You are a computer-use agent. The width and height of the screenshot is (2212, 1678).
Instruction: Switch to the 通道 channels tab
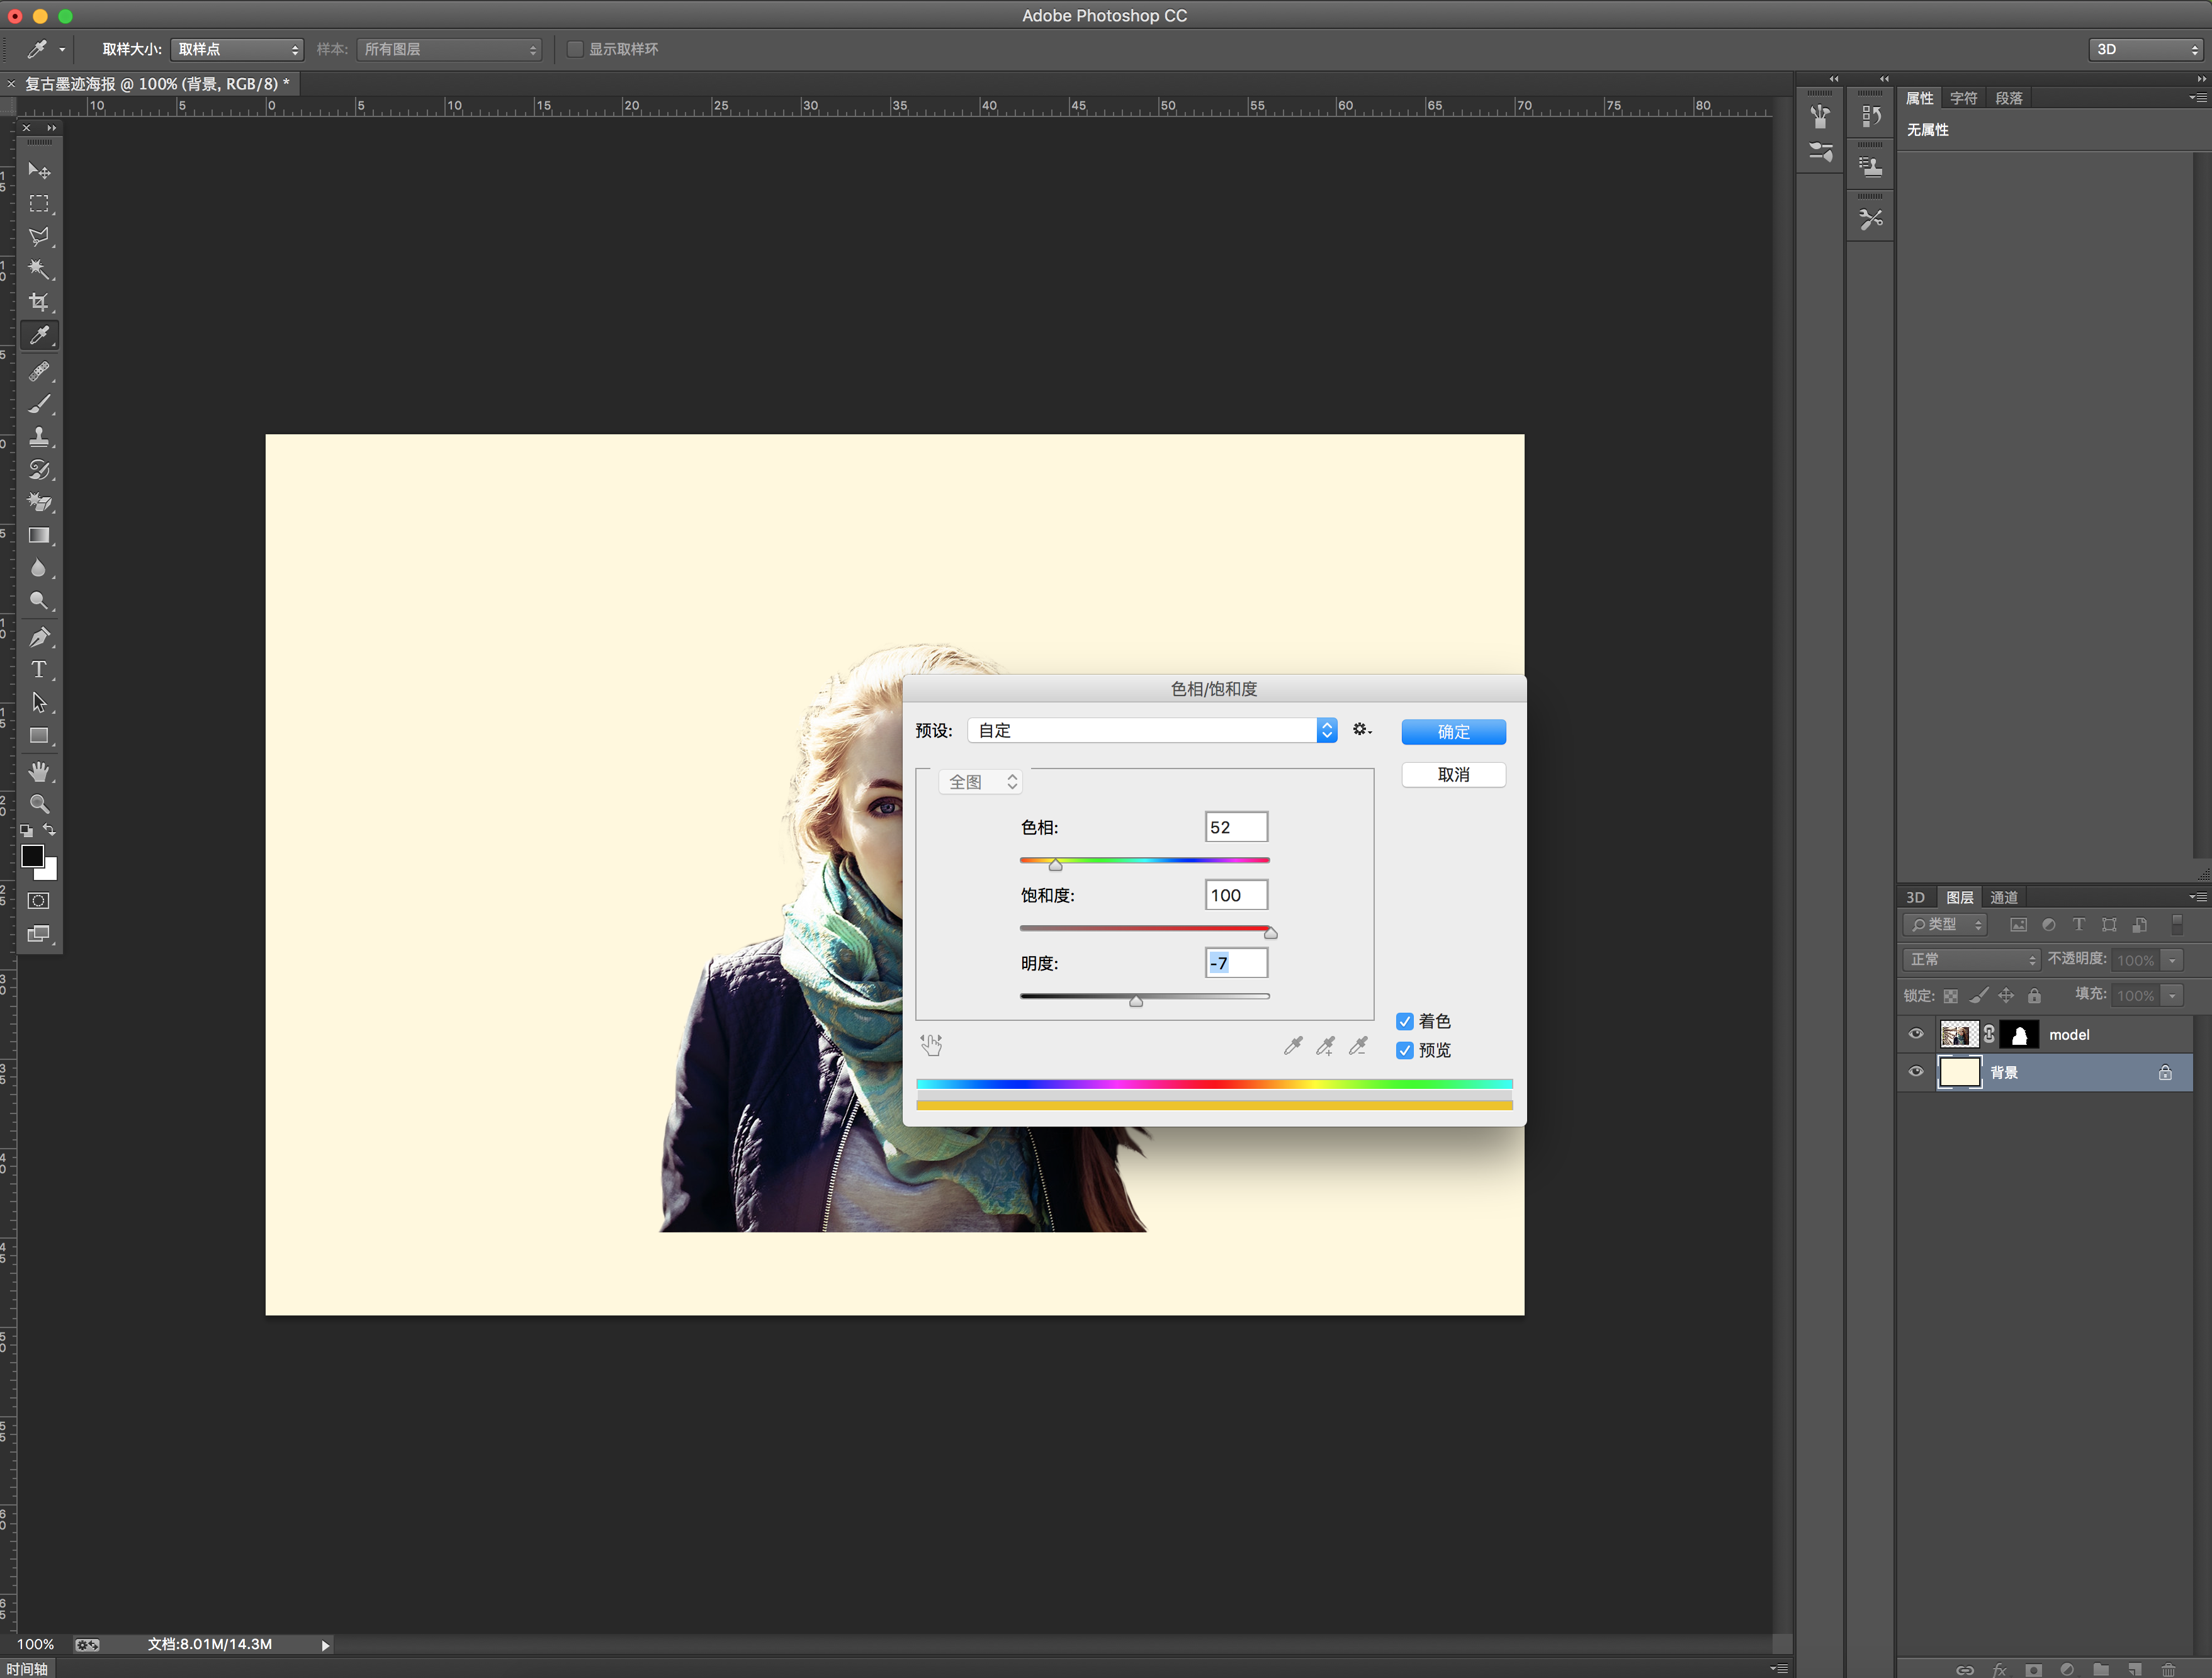click(x=2003, y=897)
